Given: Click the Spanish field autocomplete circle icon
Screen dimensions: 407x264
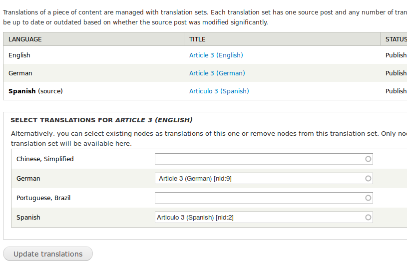Looking at the screenshot, I should click(x=368, y=218).
